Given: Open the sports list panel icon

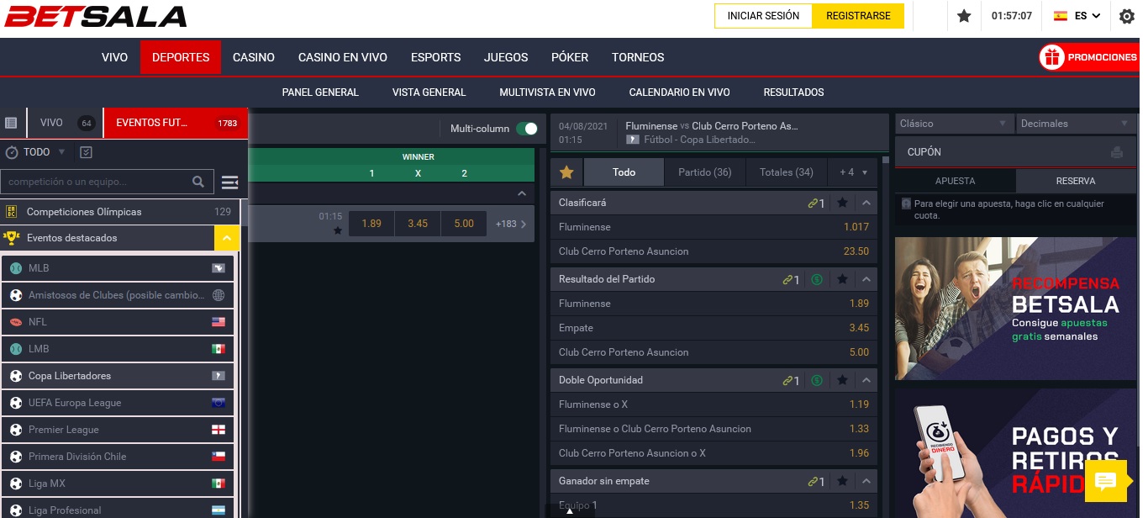Looking at the screenshot, I should tap(11, 123).
